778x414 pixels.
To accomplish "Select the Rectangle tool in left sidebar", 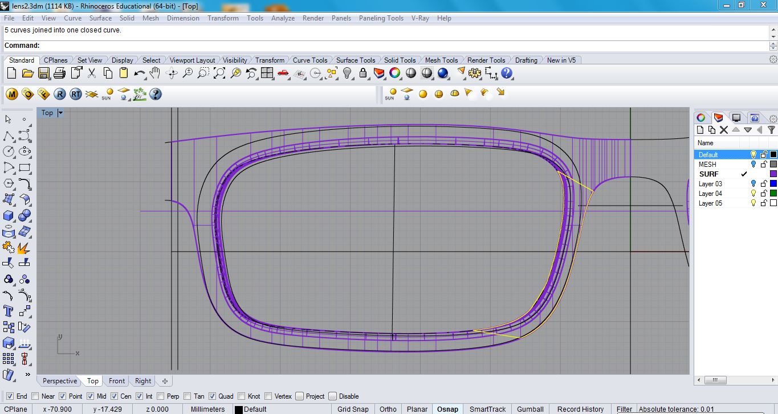I will (x=25, y=167).
